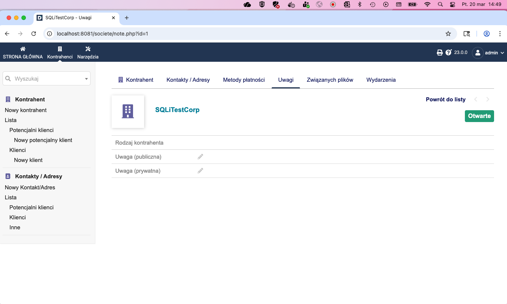
Task: Open Klienci under Kontakty / Adresy
Action: pyautogui.click(x=18, y=217)
